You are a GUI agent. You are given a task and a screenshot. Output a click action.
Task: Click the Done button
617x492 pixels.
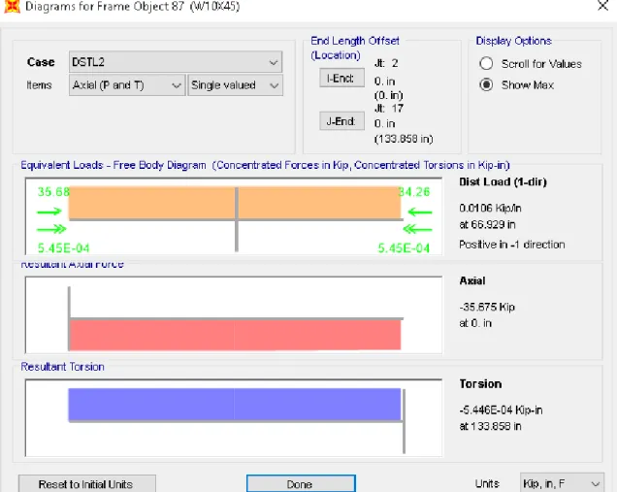(x=301, y=483)
